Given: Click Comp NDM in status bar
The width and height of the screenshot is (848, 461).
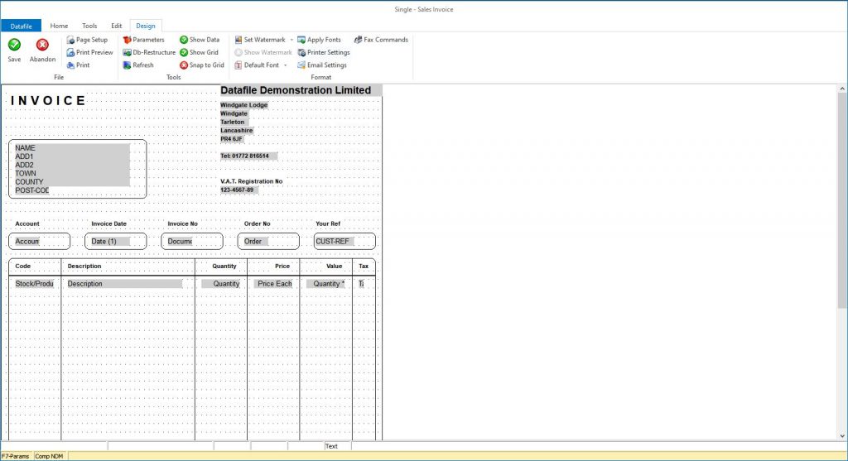Looking at the screenshot, I should [x=49, y=456].
